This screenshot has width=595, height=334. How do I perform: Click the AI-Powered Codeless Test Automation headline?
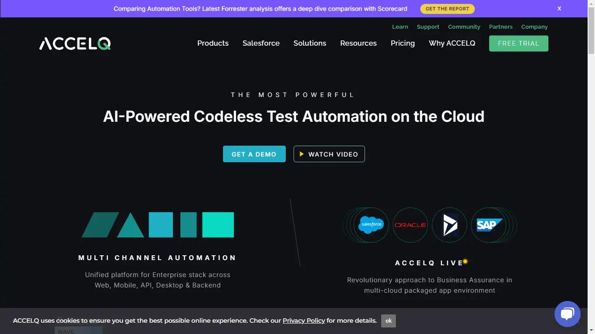[294, 117]
